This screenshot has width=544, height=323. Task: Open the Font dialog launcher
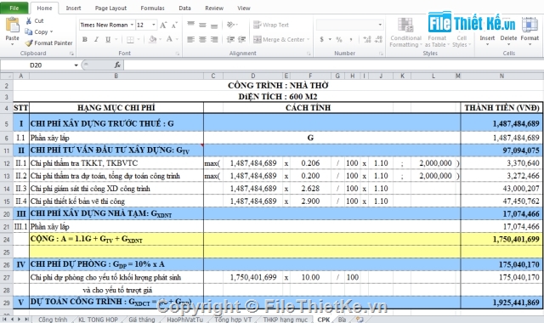coord(178,54)
